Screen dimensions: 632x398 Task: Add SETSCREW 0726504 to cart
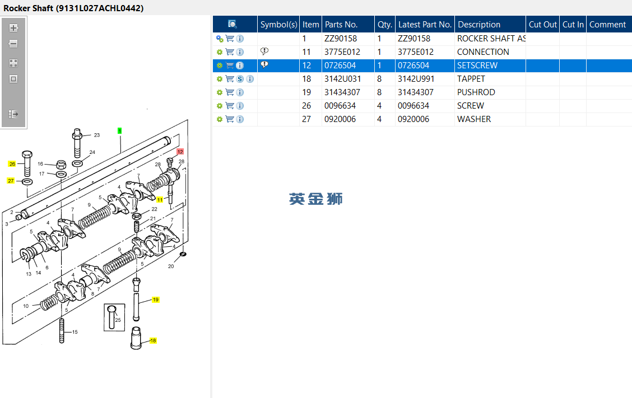pos(230,65)
